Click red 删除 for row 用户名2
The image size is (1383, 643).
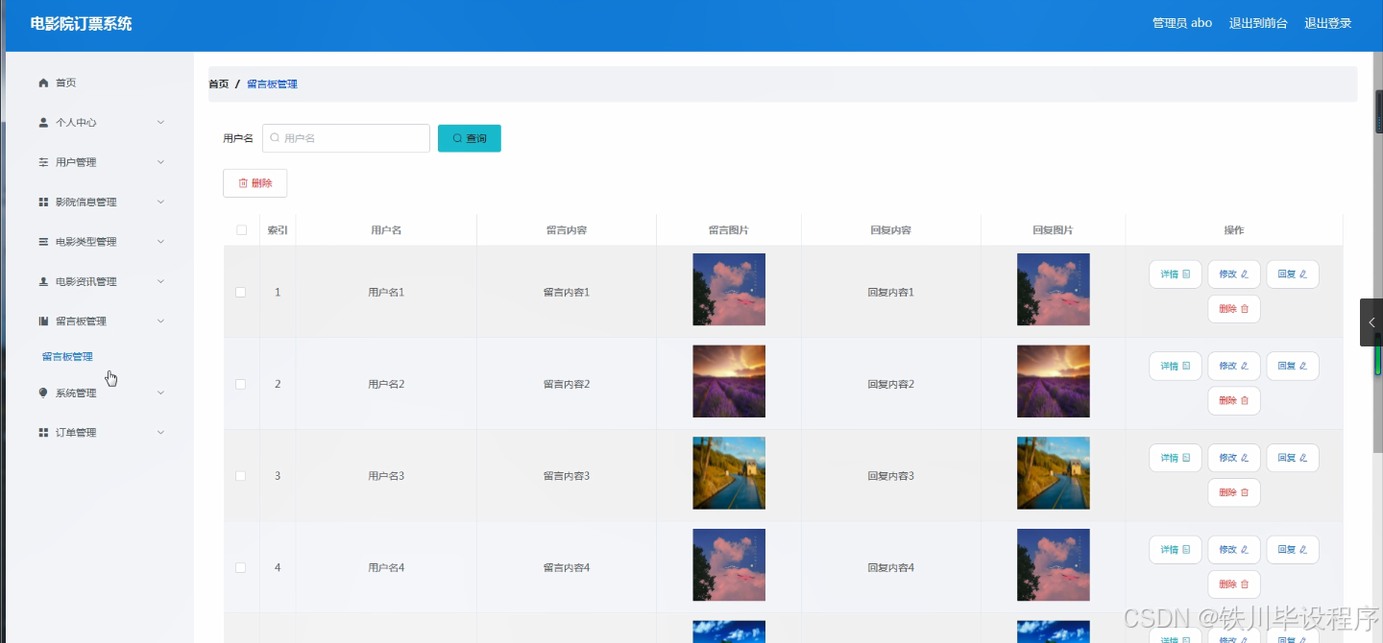(x=1234, y=401)
